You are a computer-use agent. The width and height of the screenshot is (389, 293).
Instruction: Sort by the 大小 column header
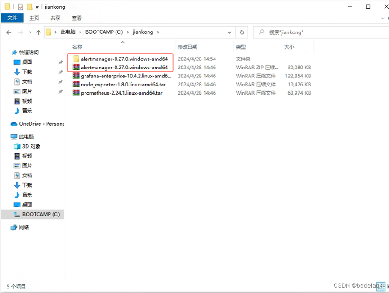click(x=289, y=47)
